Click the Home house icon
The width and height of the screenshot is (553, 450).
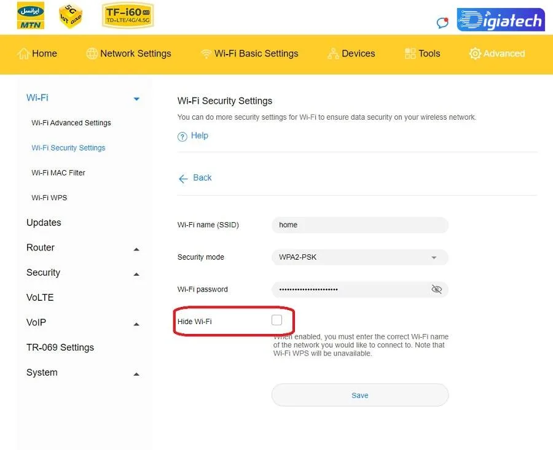click(23, 53)
